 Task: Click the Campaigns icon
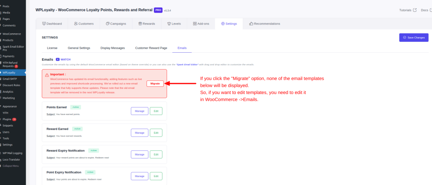pos(108,24)
